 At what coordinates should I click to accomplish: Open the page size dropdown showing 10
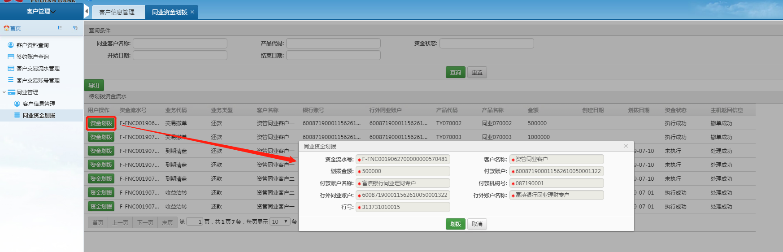[x=280, y=222]
